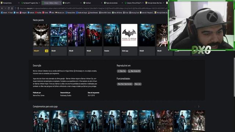The width and height of the screenshot is (235, 132).
Task: Click the Gratuito price label
Action: [x=107, y=51]
